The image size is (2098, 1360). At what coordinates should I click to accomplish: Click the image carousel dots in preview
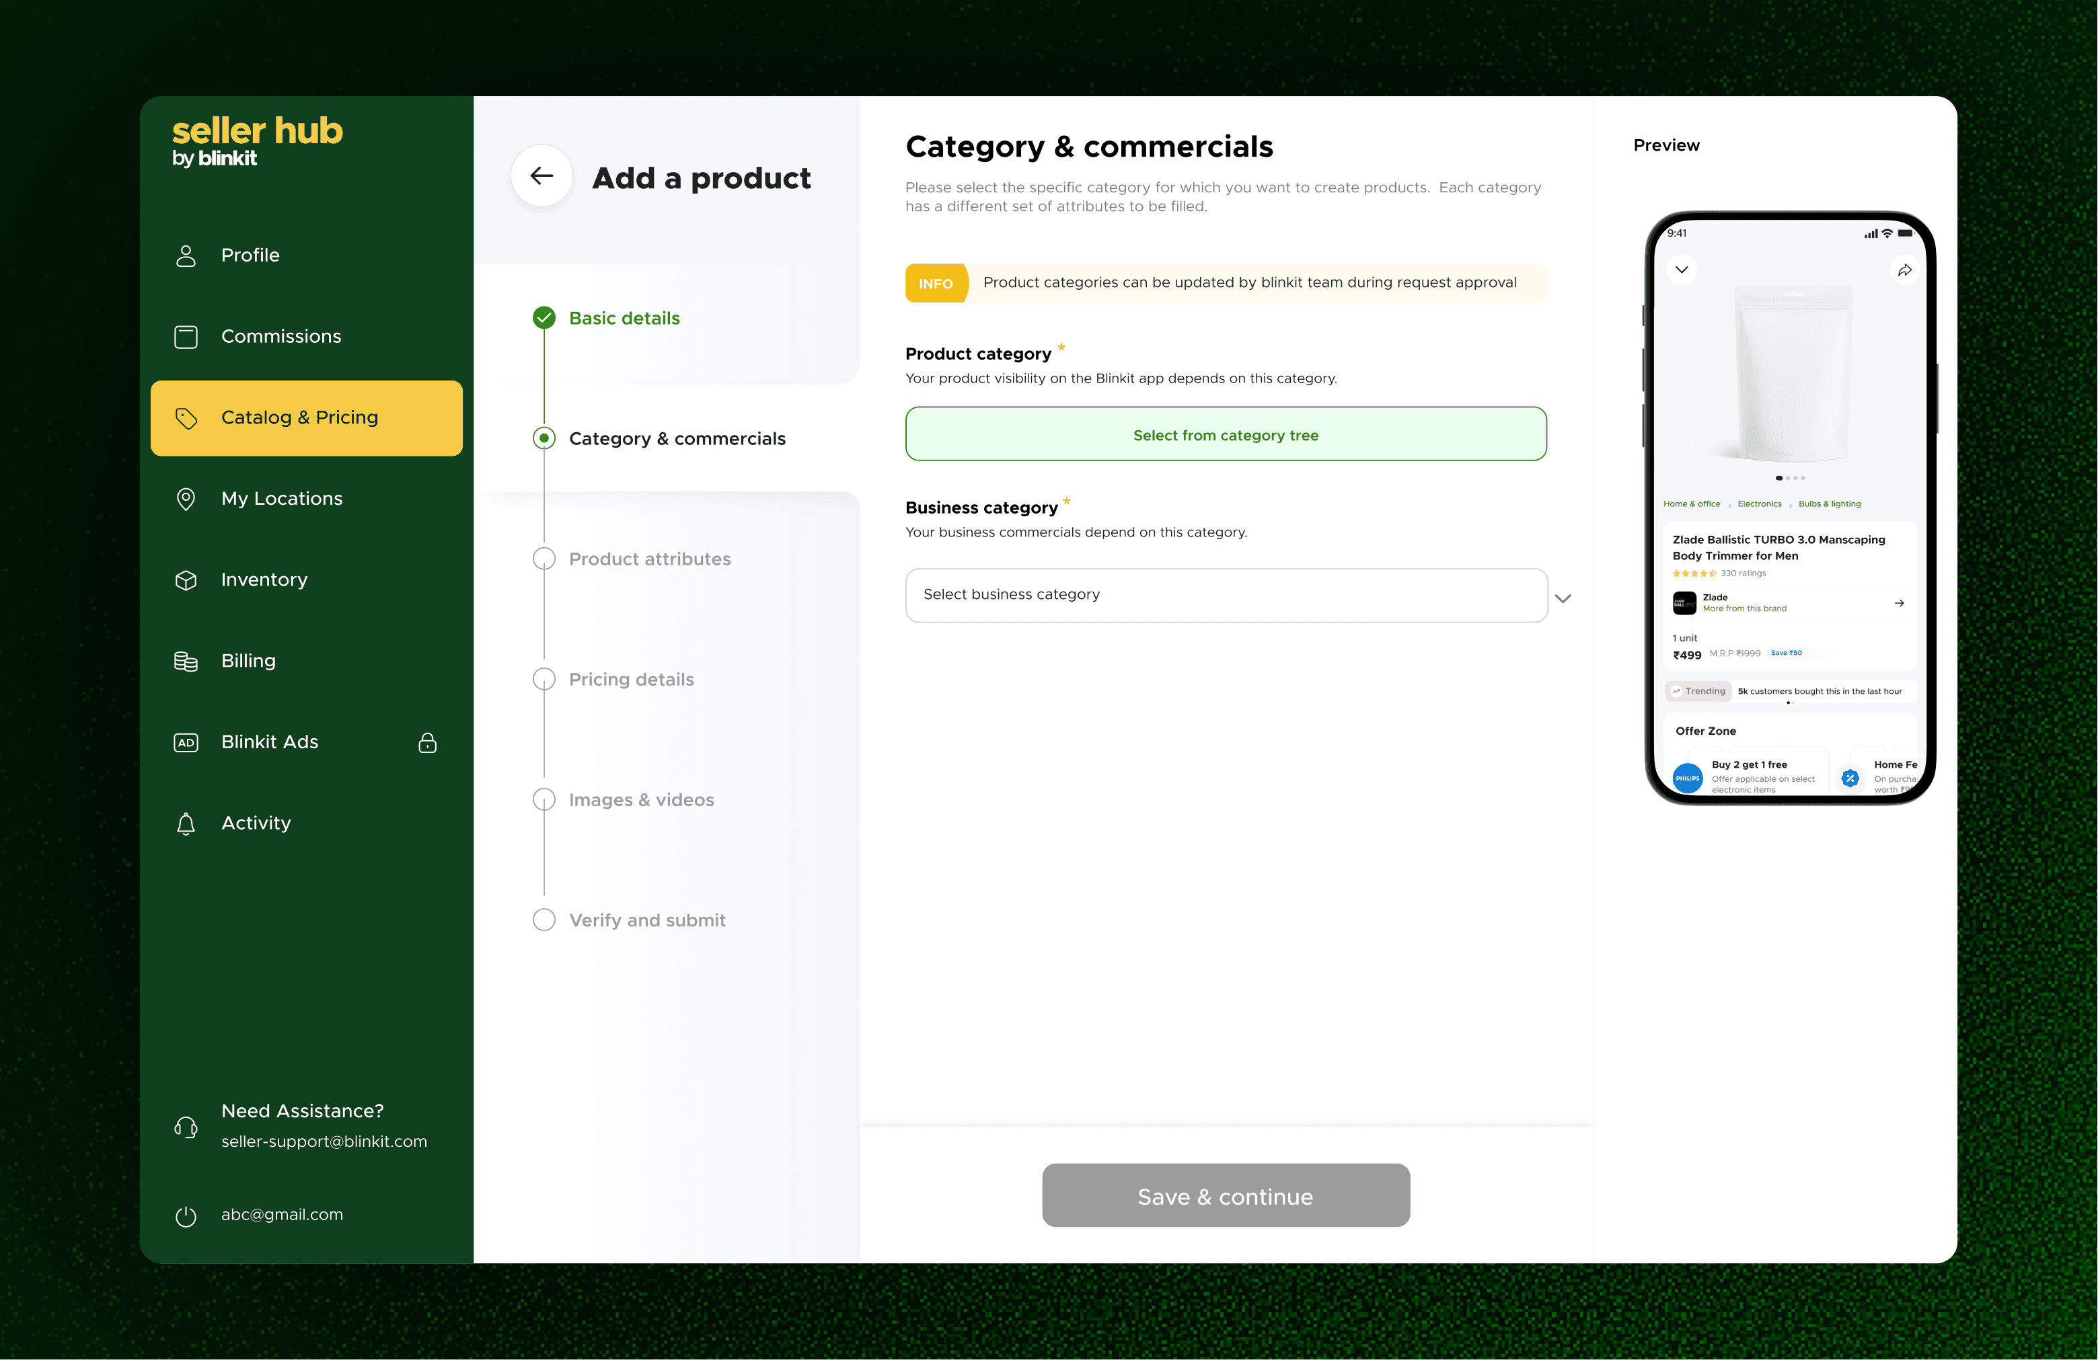(1789, 478)
